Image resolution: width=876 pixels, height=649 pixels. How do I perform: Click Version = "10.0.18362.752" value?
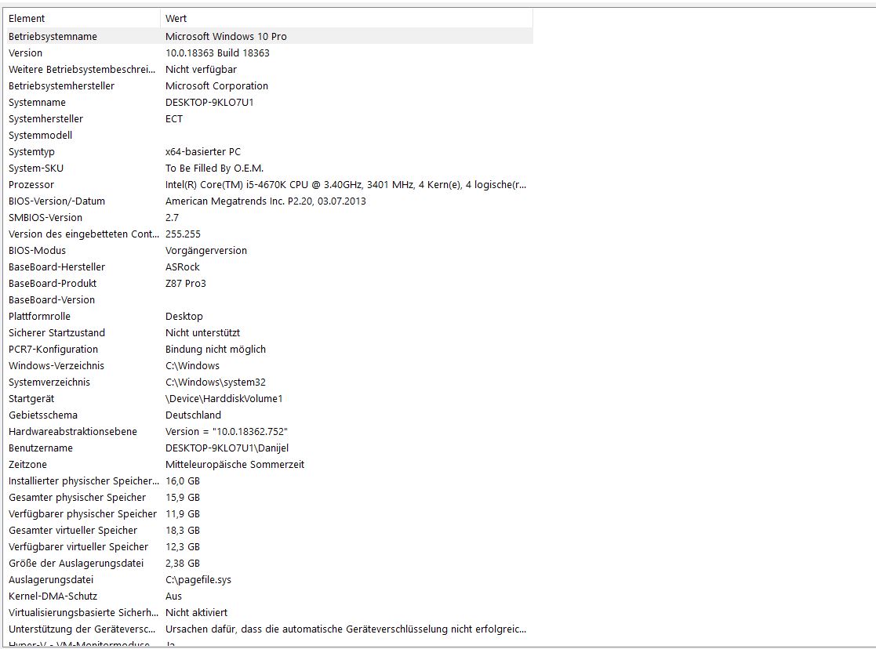pyautogui.click(x=227, y=432)
